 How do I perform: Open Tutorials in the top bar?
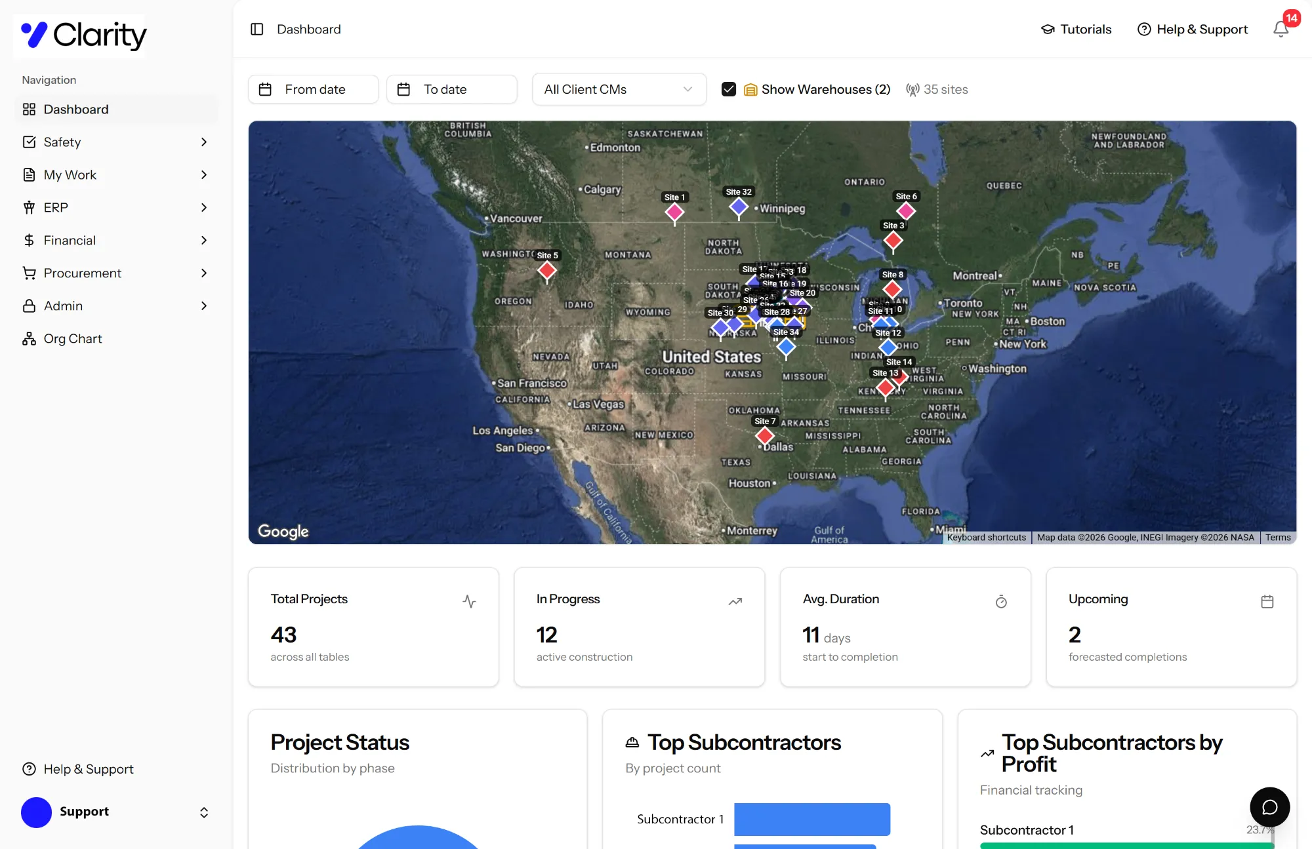pos(1076,30)
